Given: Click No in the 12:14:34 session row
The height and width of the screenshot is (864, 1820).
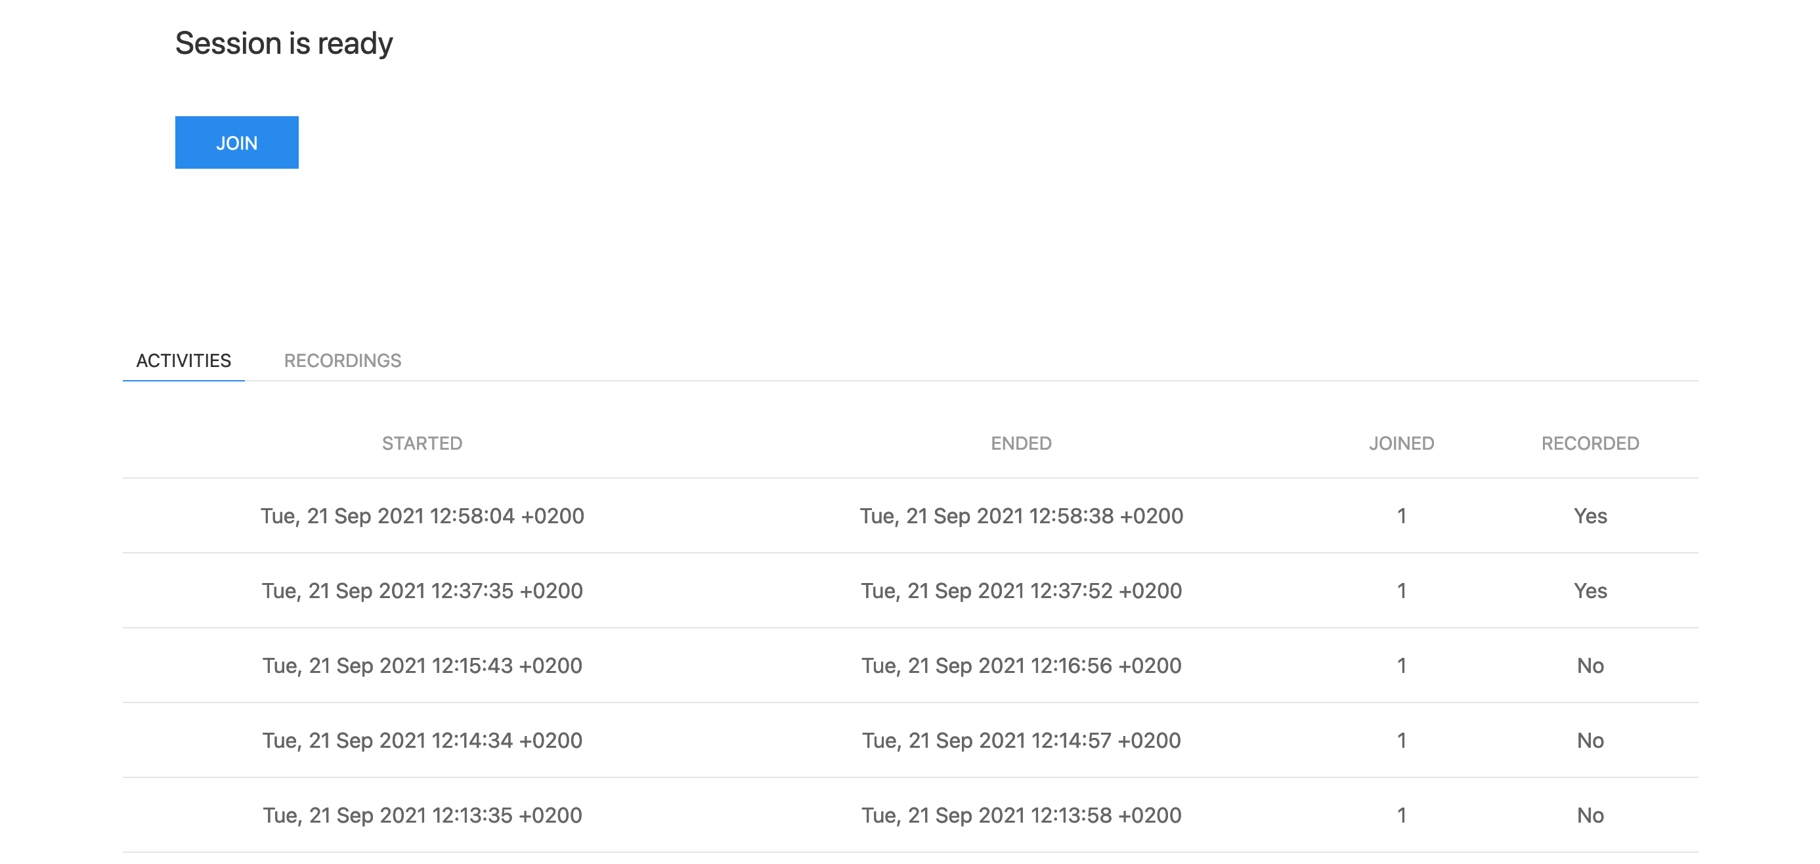Looking at the screenshot, I should [x=1590, y=741].
